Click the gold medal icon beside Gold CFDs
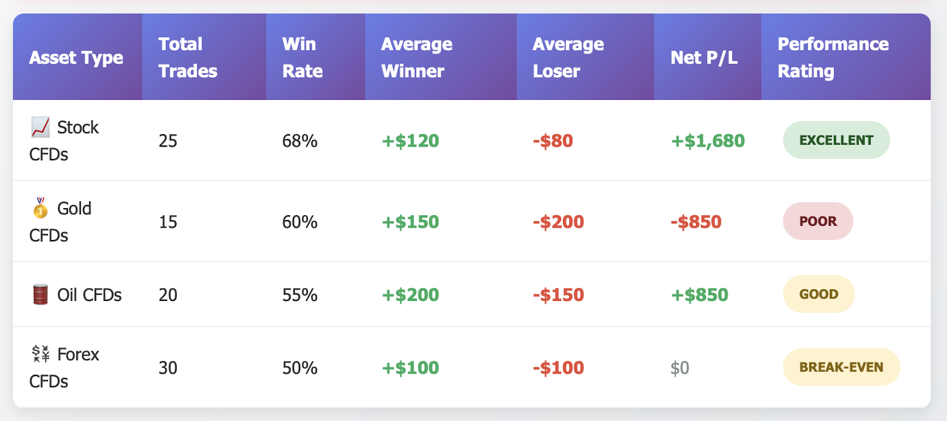 [x=40, y=208]
